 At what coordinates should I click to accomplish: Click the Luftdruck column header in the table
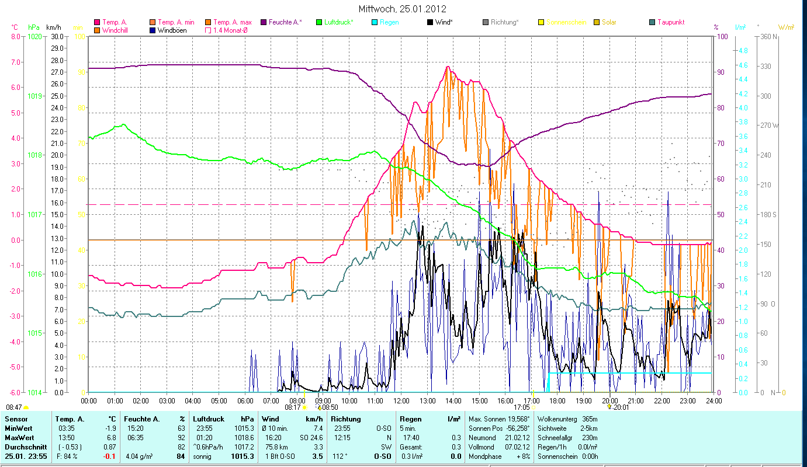click(x=207, y=419)
